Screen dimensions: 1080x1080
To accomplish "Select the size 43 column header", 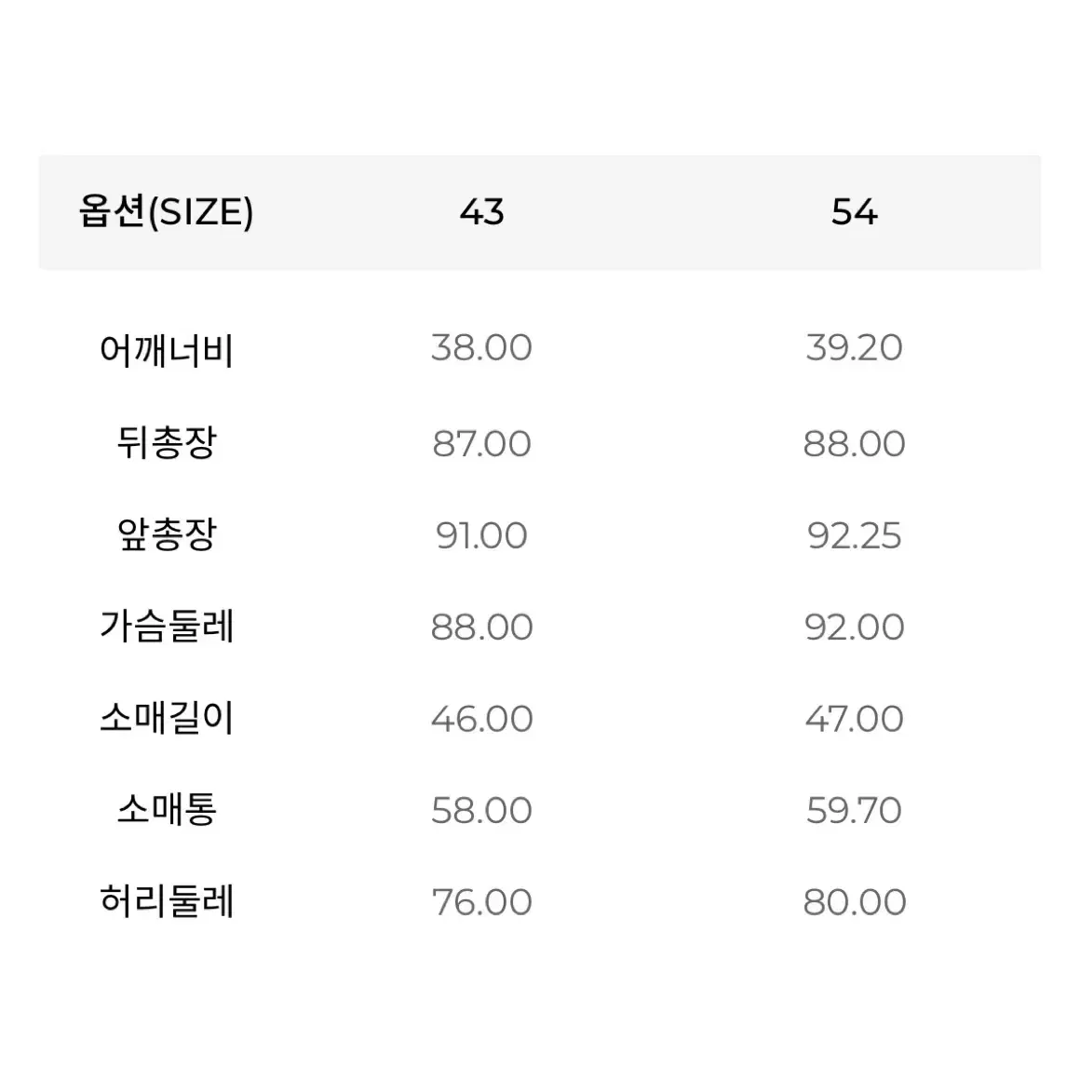I will tap(482, 211).
